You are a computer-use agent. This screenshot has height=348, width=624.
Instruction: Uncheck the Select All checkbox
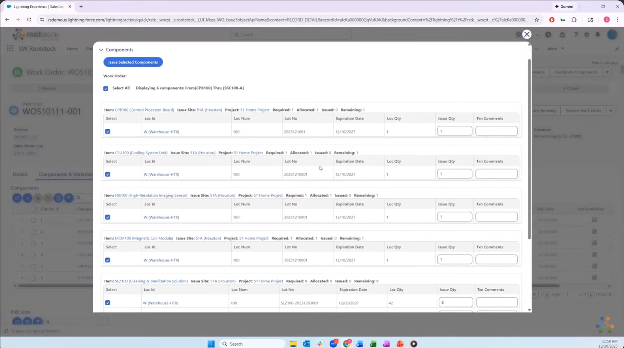click(x=106, y=88)
